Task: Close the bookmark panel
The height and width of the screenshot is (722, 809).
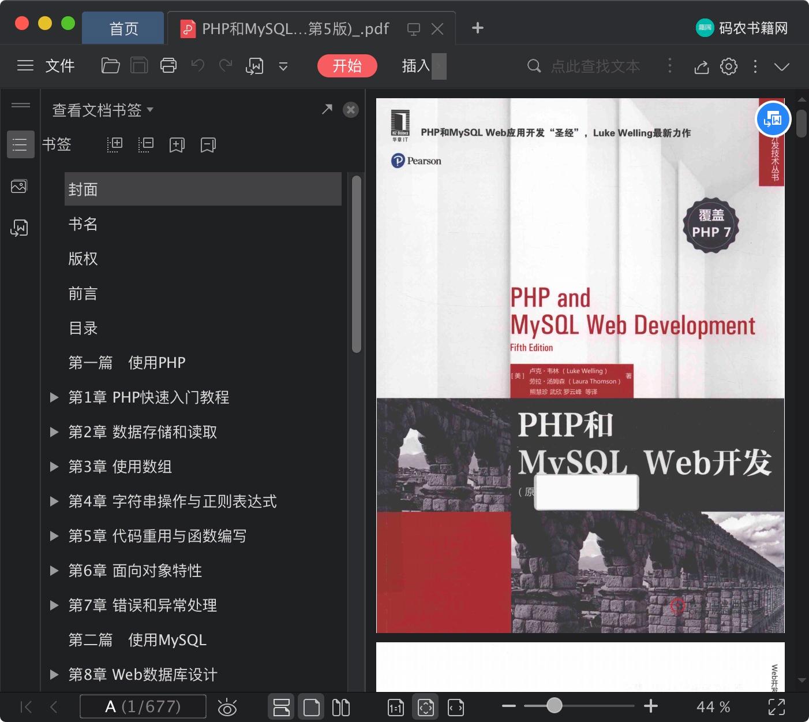Action: click(x=351, y=110)
